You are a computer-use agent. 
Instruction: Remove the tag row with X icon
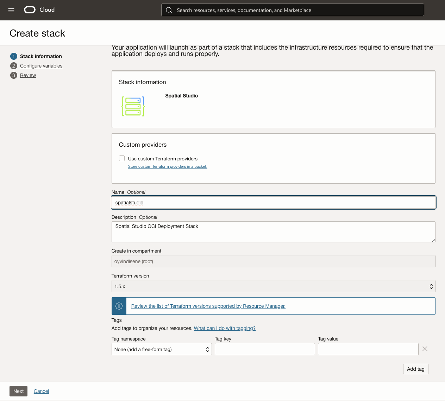pyautogui.click(x=425, y=349)
